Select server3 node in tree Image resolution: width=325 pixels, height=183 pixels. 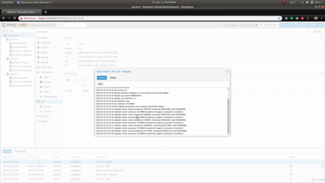tap(14, 74)
